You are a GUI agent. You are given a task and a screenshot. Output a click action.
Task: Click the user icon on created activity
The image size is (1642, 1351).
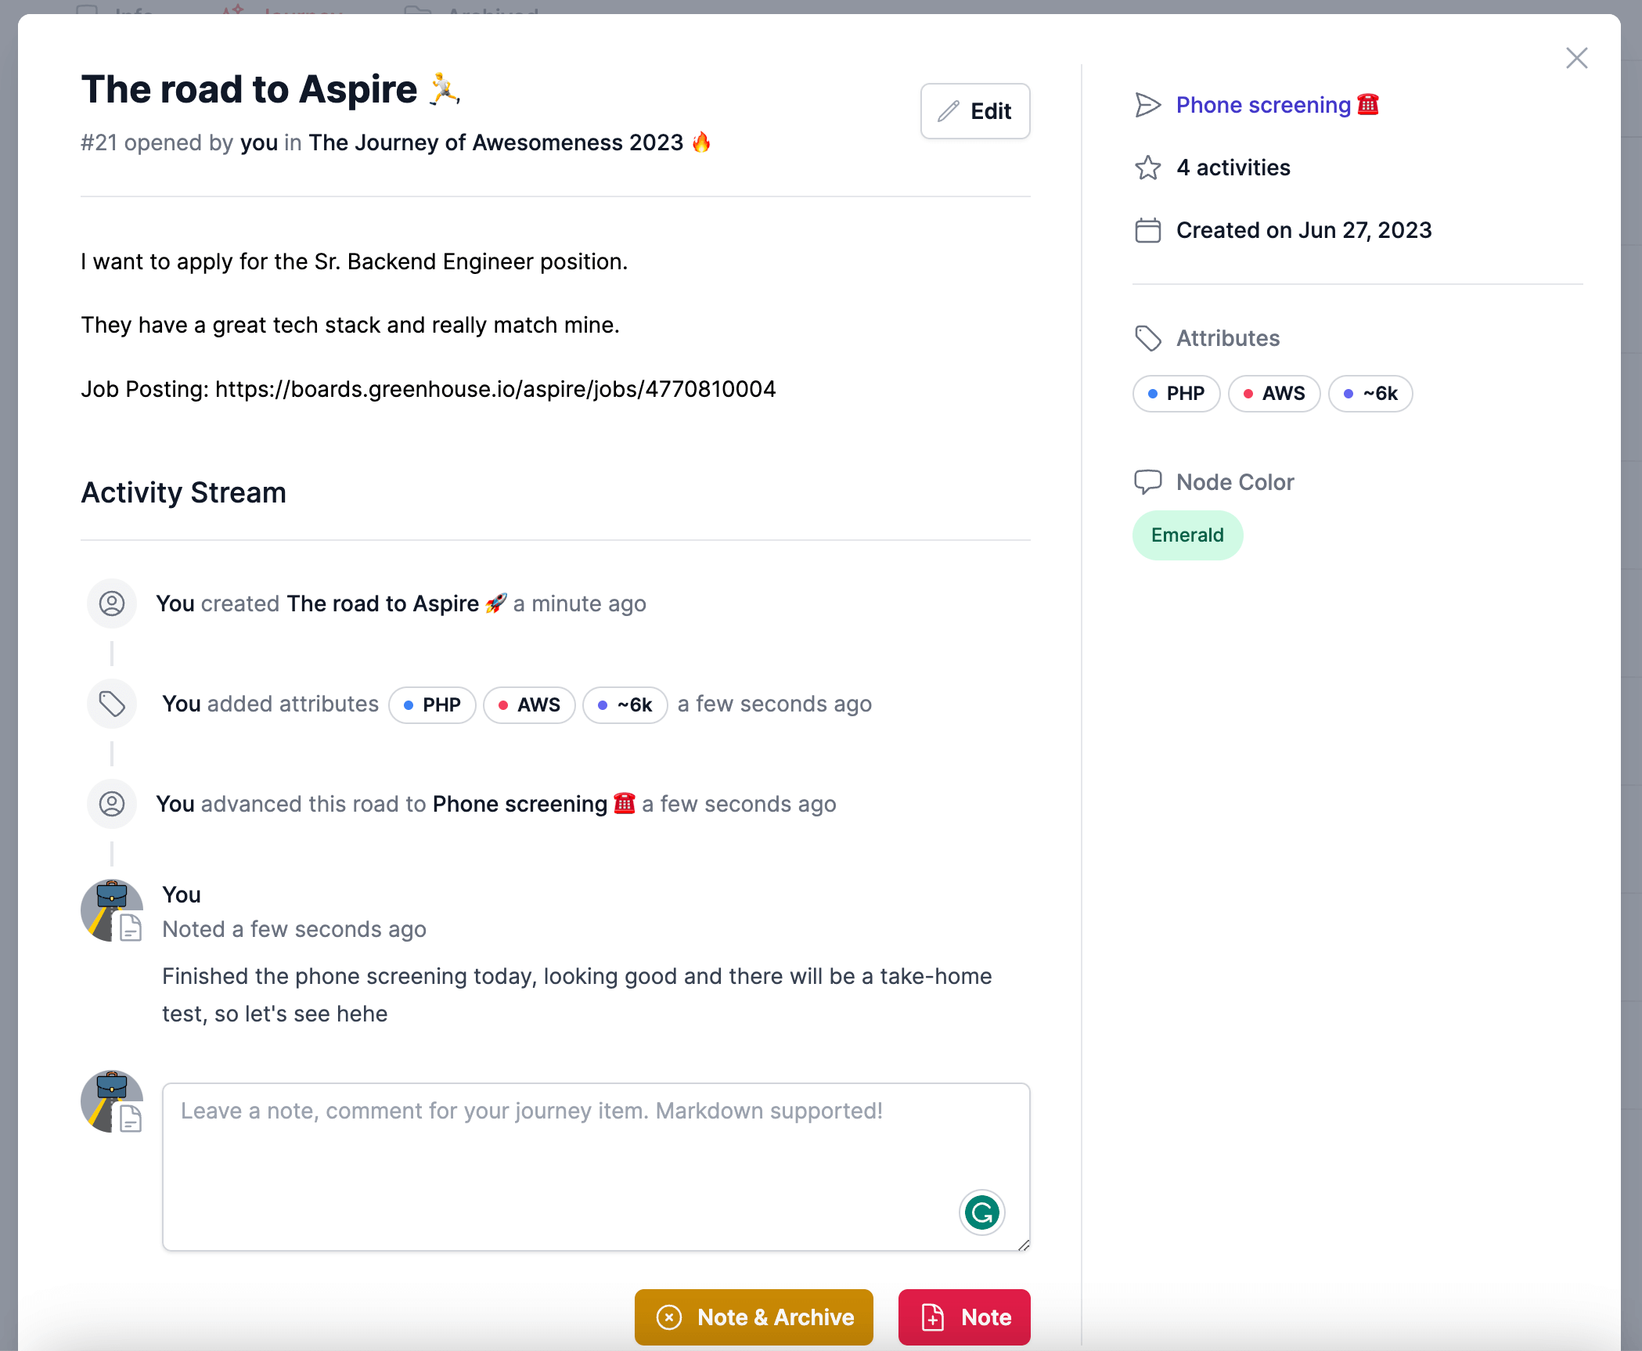(x=112, y=603)
